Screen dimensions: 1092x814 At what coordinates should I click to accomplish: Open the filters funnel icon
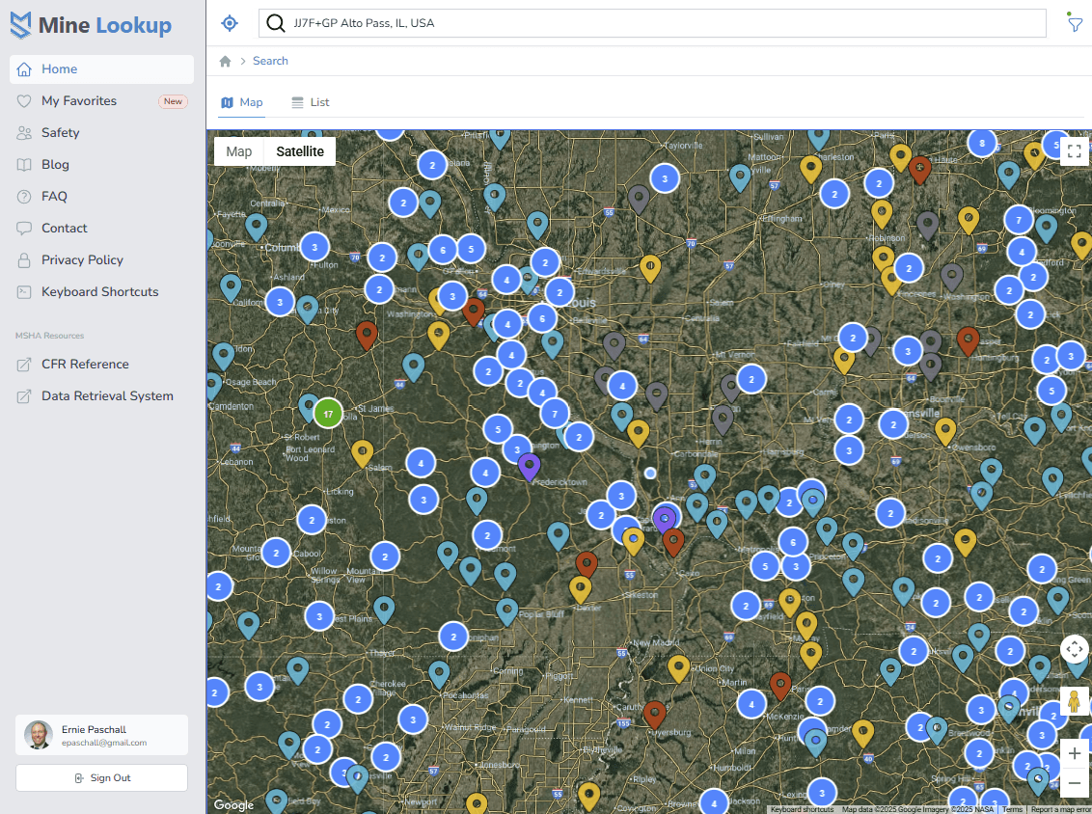tap(1075, 22)
